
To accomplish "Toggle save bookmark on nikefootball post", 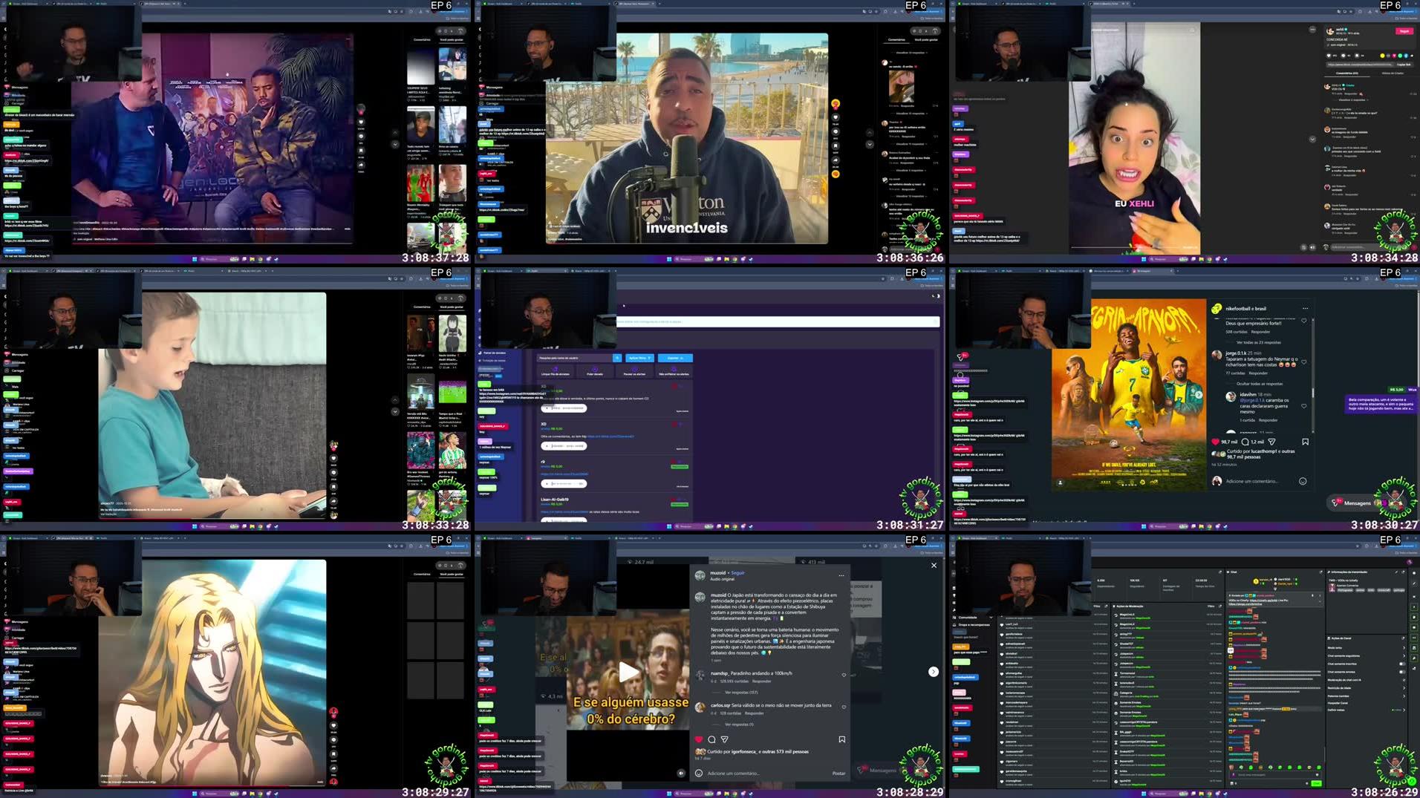I will coord(1305,442).
